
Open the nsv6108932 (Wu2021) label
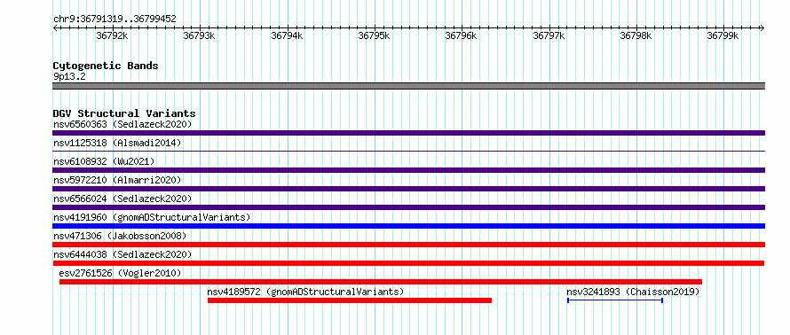point(104,161)
